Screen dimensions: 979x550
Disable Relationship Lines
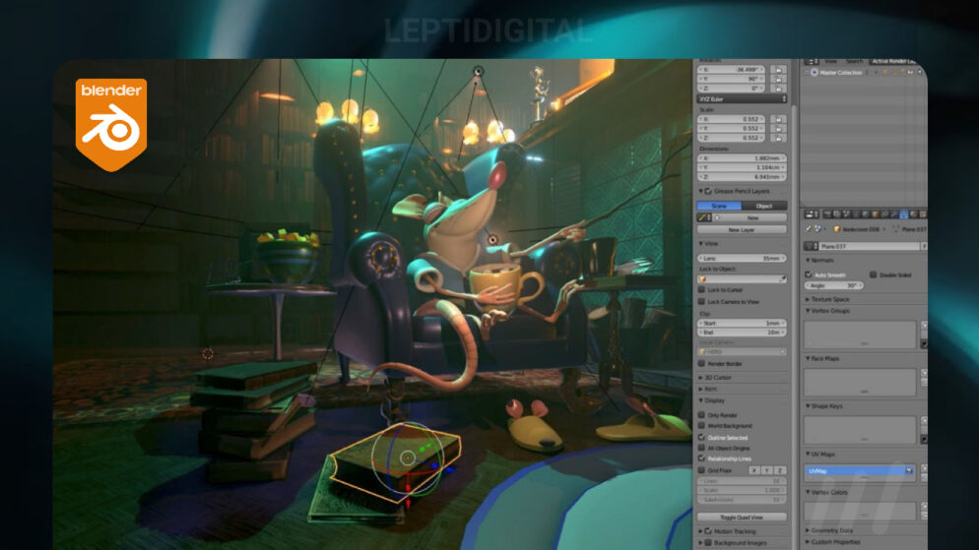pyautogui.click(x=702, y=458)
